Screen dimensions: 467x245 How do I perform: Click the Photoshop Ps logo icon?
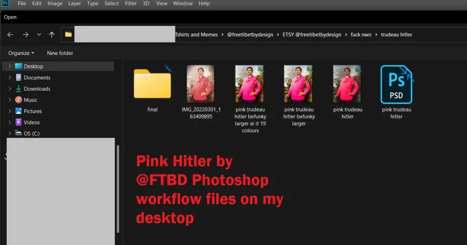pos(5,3)
